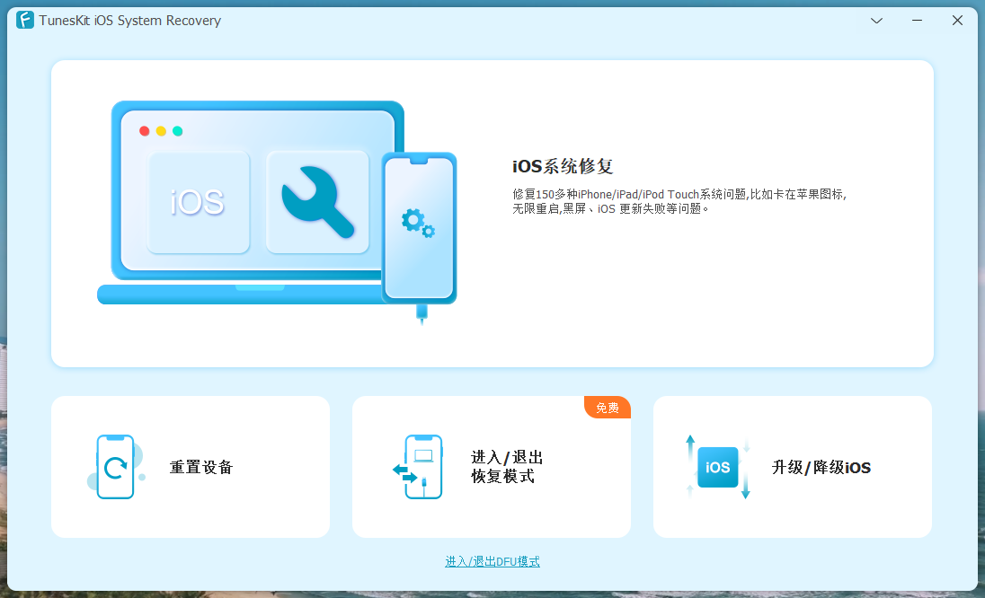This screenshot has width=985, height=598.
Task: Click the reset device phone icon
Action: click(x=116, y=467)
